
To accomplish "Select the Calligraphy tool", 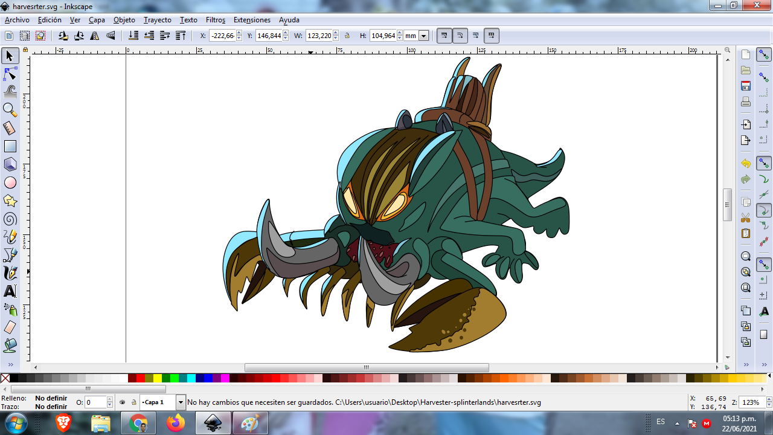I will pos(10,273).
